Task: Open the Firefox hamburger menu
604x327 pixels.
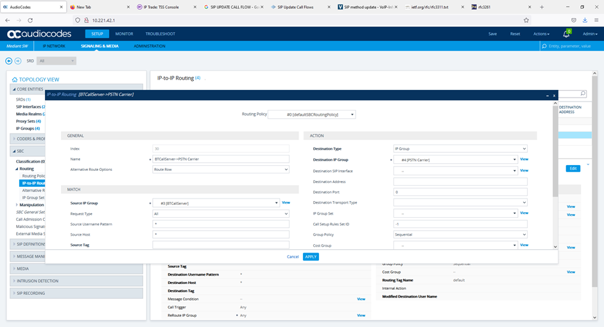Action: pyautogui.click(x=596, y=21)
